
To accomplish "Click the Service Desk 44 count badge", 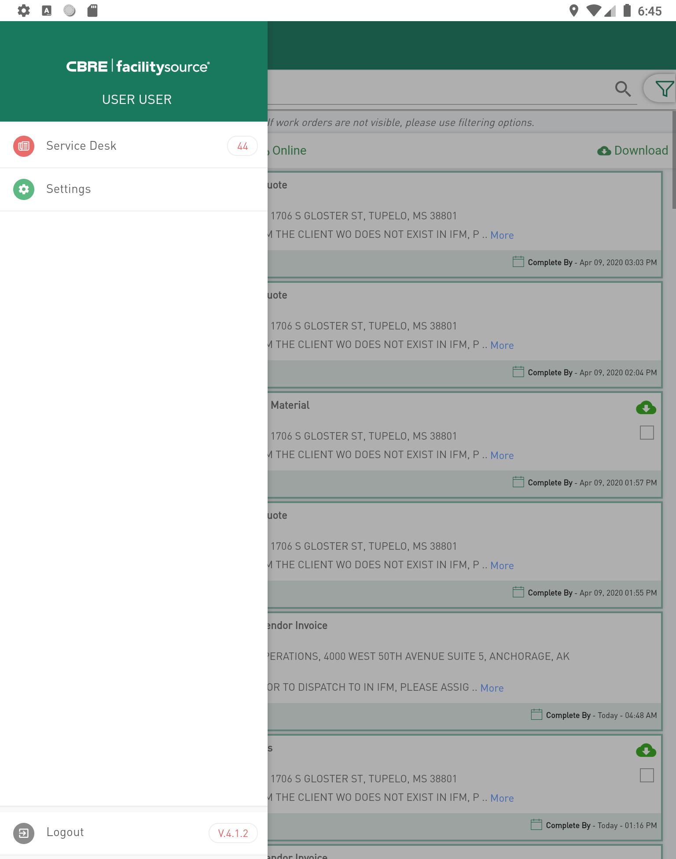I will click(242, 146).
